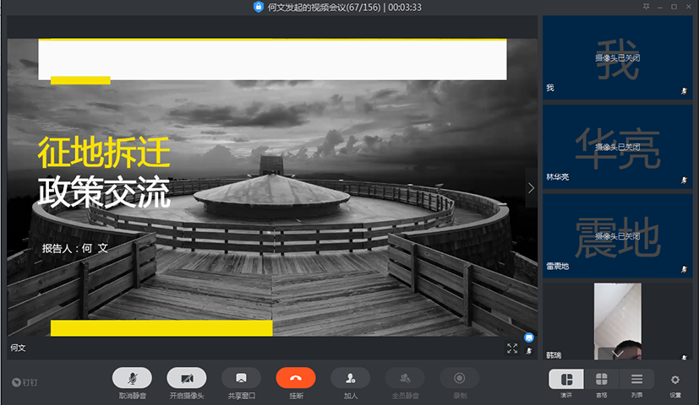Viewport: 699px width, 405px height.
Task: Expand chevron on 韩瑞's video thumbnail
Action: coord(617,354)
